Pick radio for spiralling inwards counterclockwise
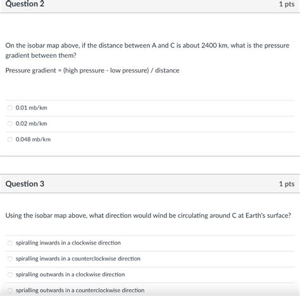Screen dimensions: 300x296 pyautogui.click(x=10, y=259)
